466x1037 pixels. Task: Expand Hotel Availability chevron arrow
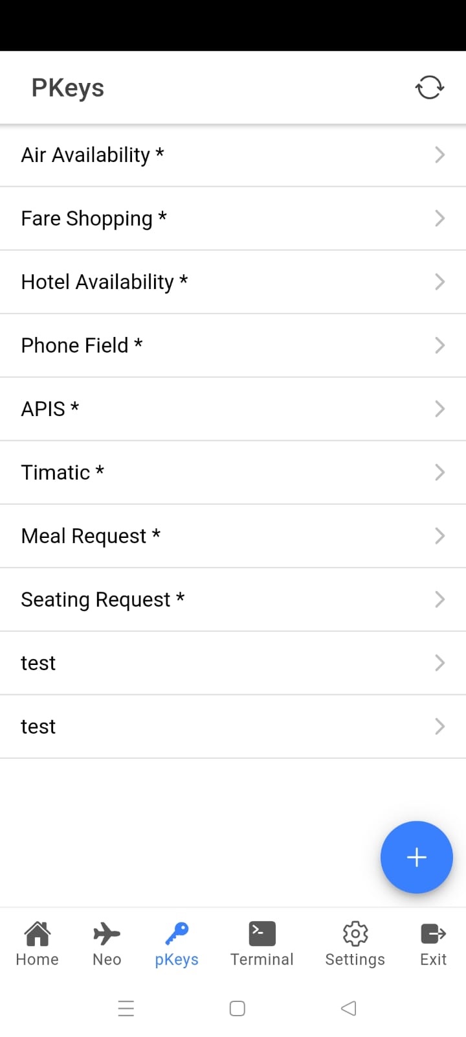pos(439,282)
